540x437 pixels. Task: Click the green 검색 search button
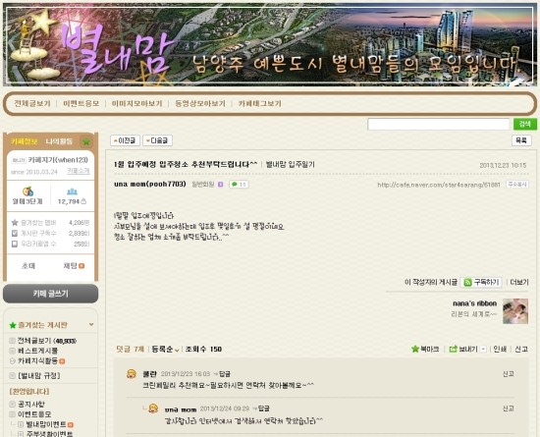pyautogui.click(x=525, y=124)
